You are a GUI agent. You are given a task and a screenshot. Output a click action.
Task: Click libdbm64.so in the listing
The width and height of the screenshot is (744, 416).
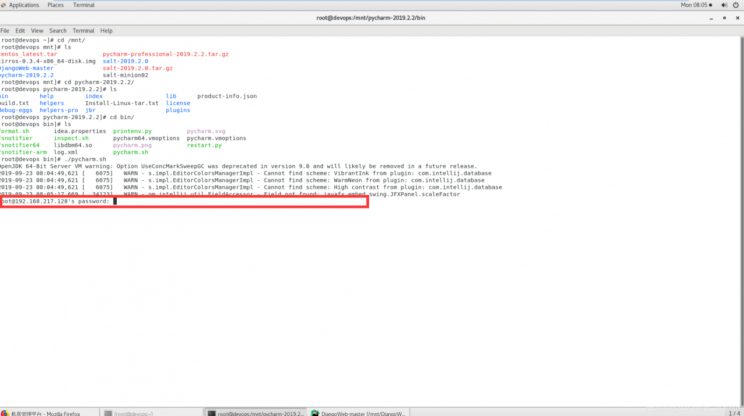(73, 145)
